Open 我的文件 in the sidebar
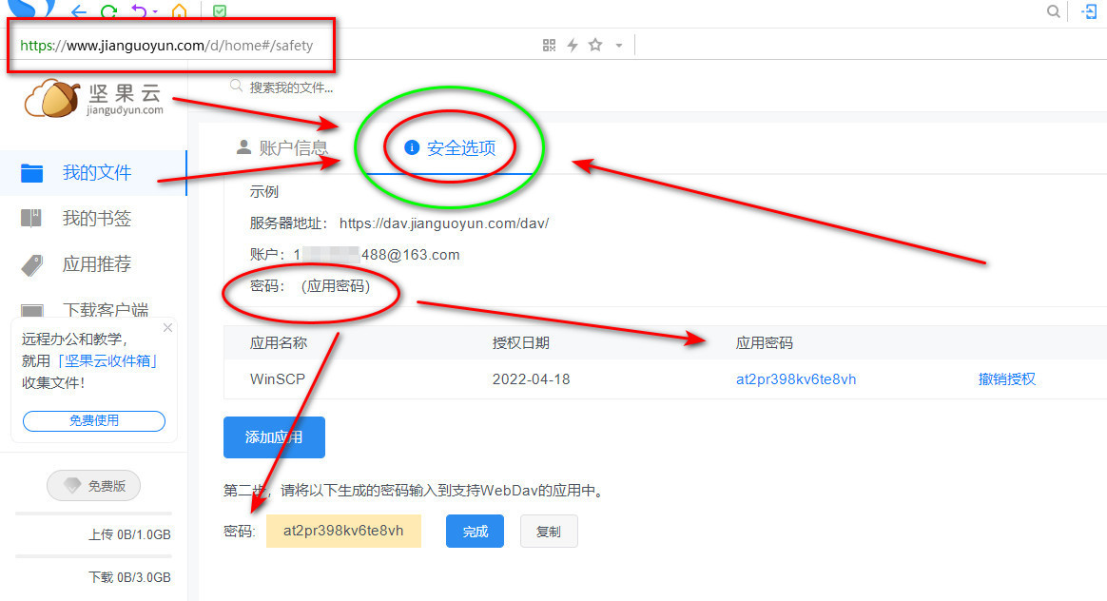The image size is (1107, 601). 93,173
